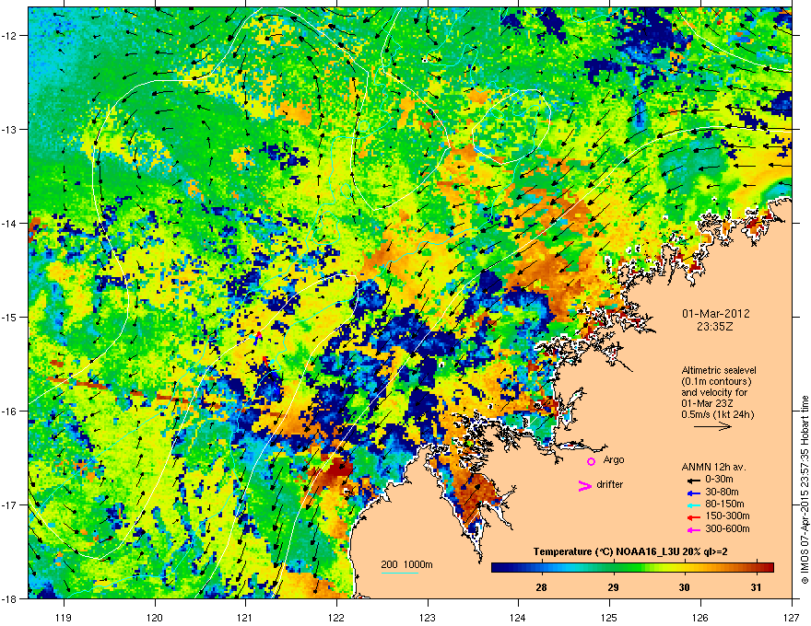Screen dimensions: 811x626
Task: Click the 0-30m depth label
Action: [x=722, y=480]
